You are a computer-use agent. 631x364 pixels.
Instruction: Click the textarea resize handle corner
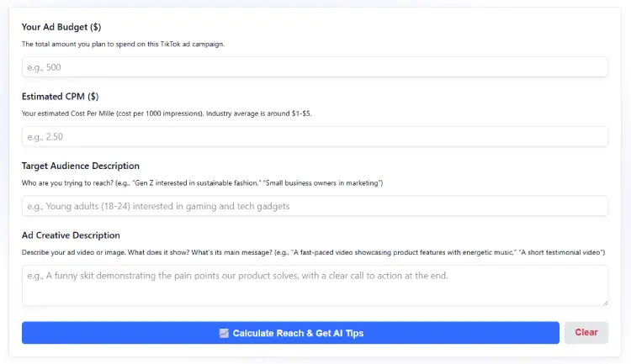(x=605, y=303)
